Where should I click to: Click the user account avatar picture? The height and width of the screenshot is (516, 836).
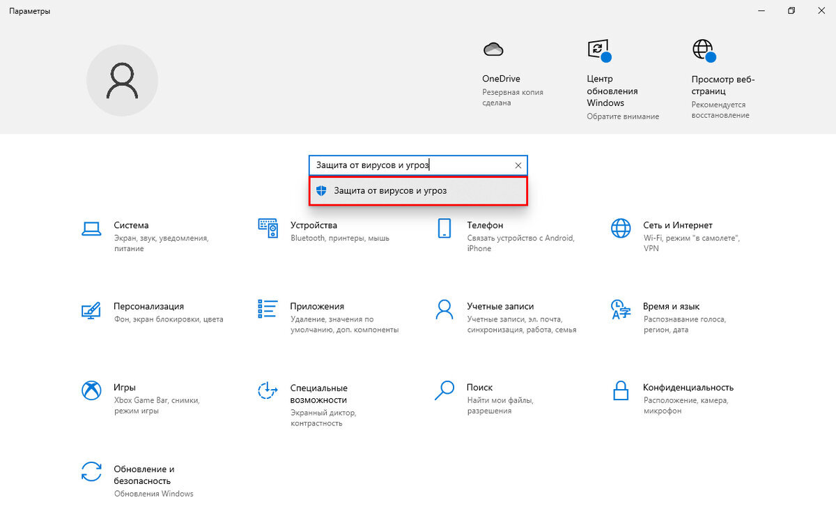(122, 81)
